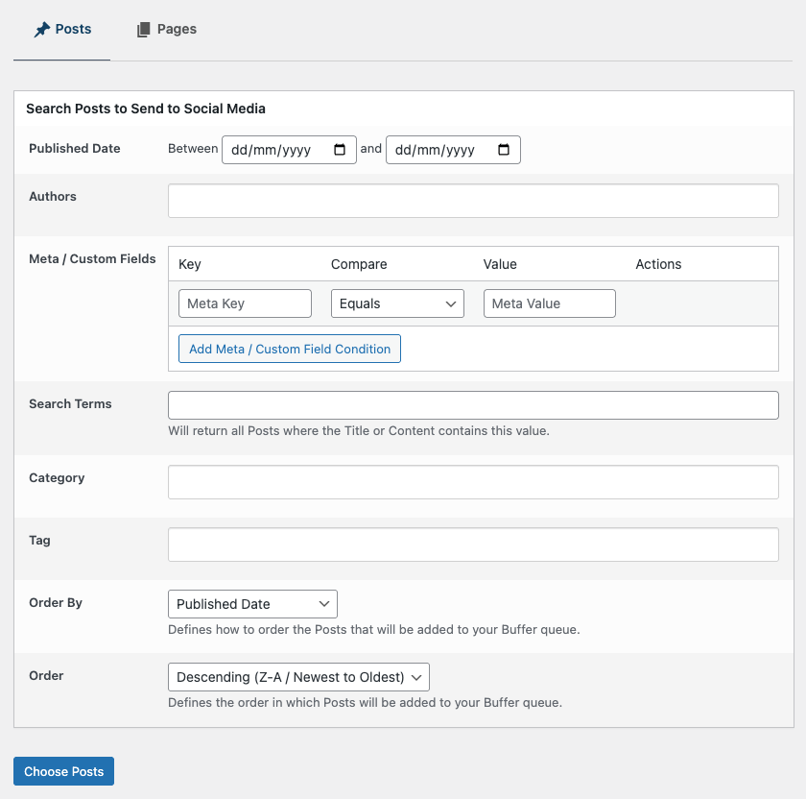The image size is (806, 799).
Task: Click the 'Search Posts to Send to Social Media' heading
Action: coord(146,109)
